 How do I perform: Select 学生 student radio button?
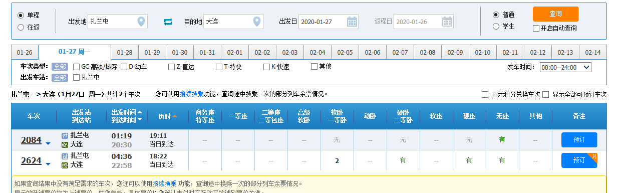point(496,26)
